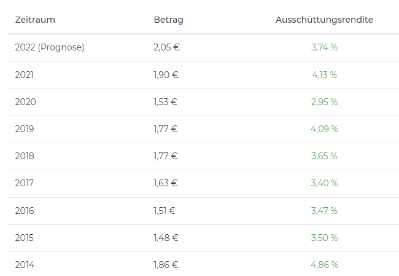Click the Ausschüttungsrendite column header
Viewport: 399px width, 276px height.
[324, 20]
